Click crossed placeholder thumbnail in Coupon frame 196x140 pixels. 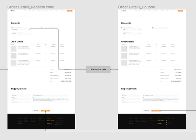(124, 56)
